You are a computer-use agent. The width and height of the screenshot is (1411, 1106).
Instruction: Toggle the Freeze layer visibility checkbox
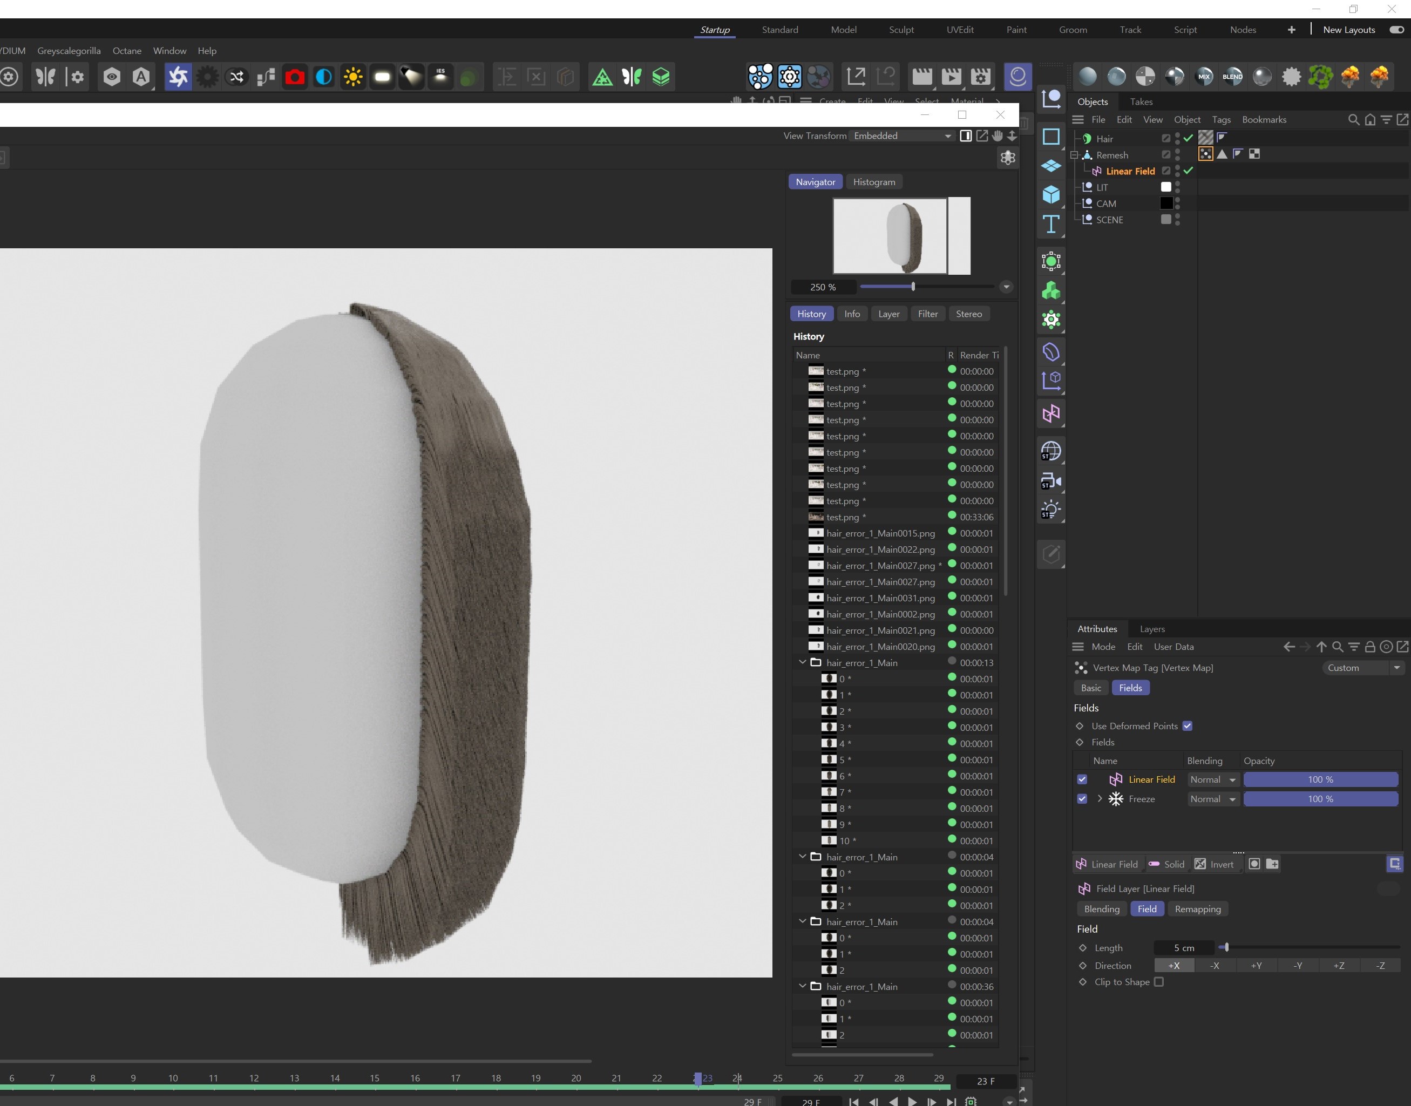1081,799
